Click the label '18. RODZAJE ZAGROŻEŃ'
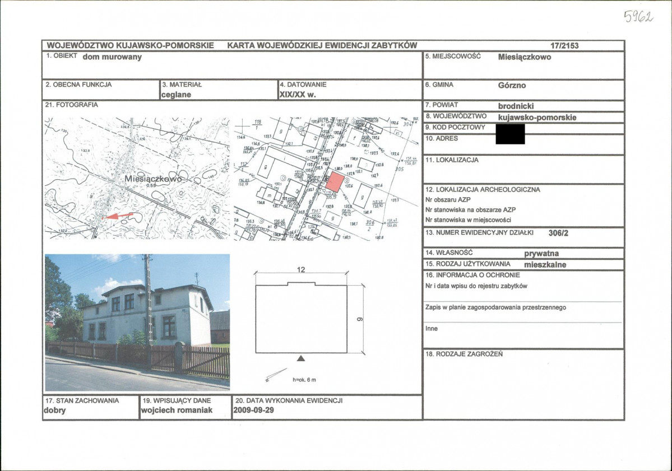 tap(464, 354)
